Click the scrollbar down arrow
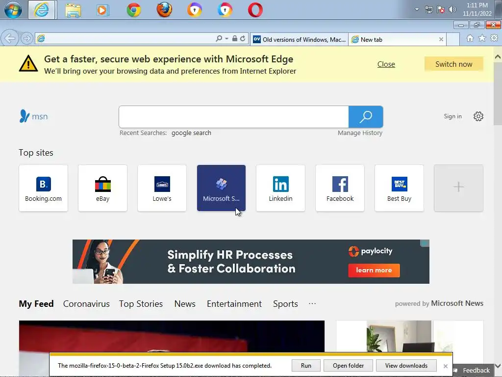This screenshot has width=502, height=377. 498,366
